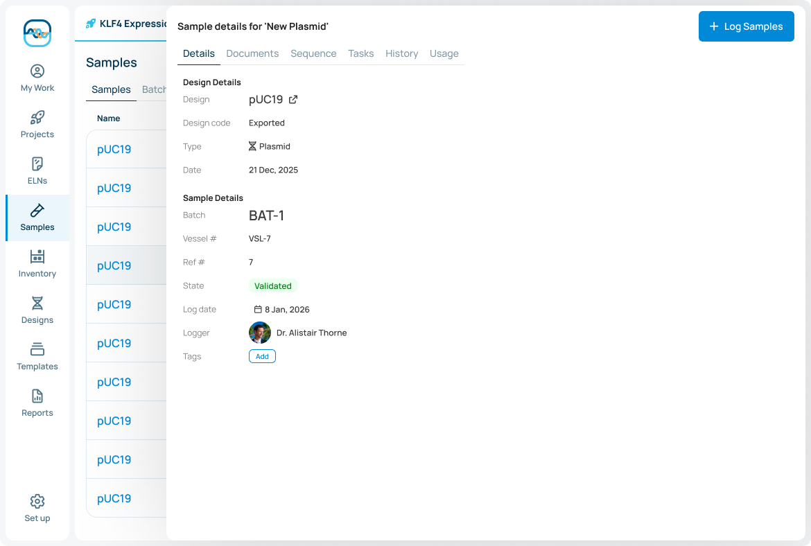Open Reports chart icon
Screen dimensions: 811x546
click(x=37, y=396)
